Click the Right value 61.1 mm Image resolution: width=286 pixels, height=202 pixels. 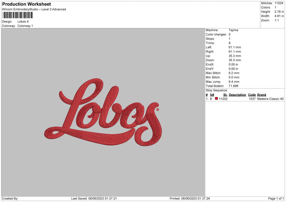[x=235, y=51]
